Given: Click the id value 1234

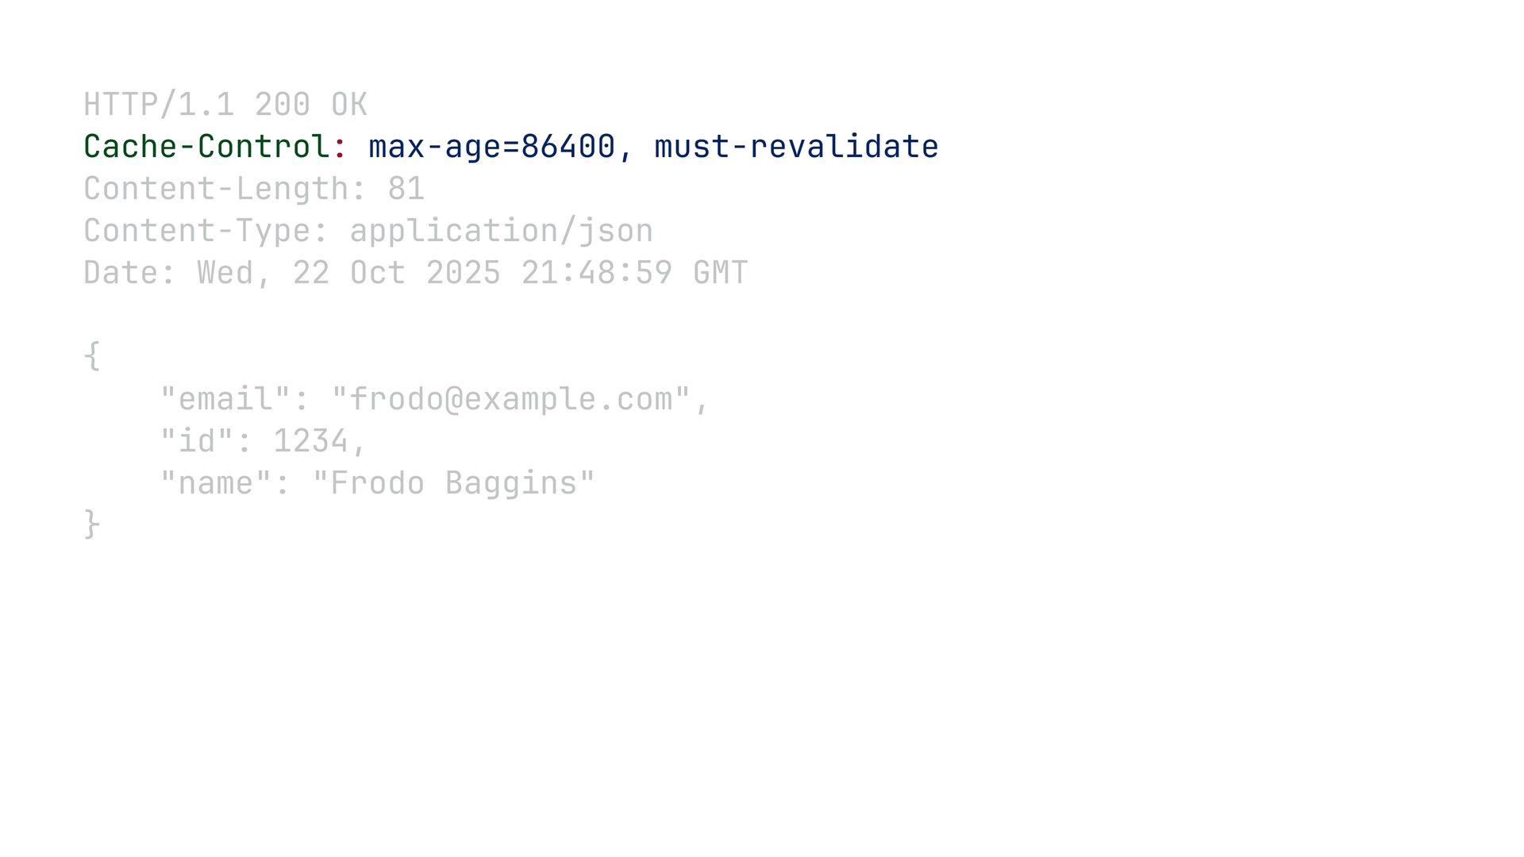Looking at the screenshot, I should click(x=311, y=441).
